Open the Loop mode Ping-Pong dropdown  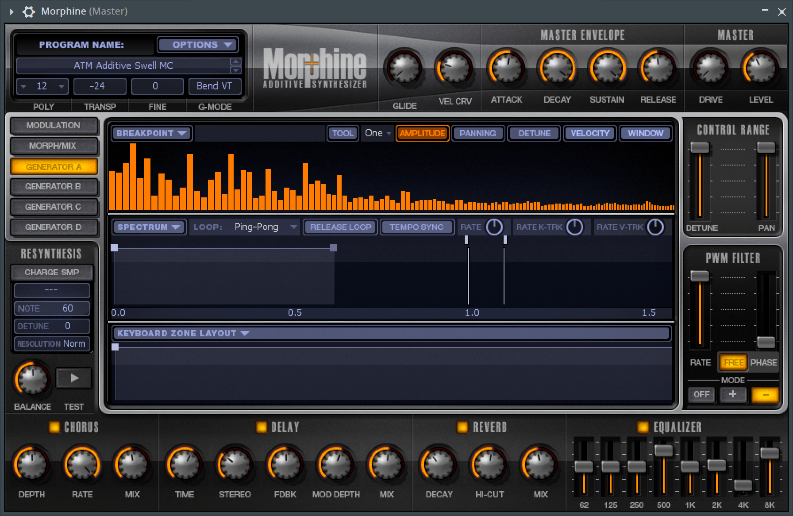(x=265, y=227)
